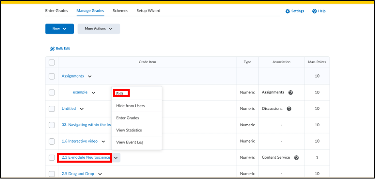Click help icon beside Assignments association
Viewport: 375px width, 179px height.
pyautogui.click(x=290, y=92)
